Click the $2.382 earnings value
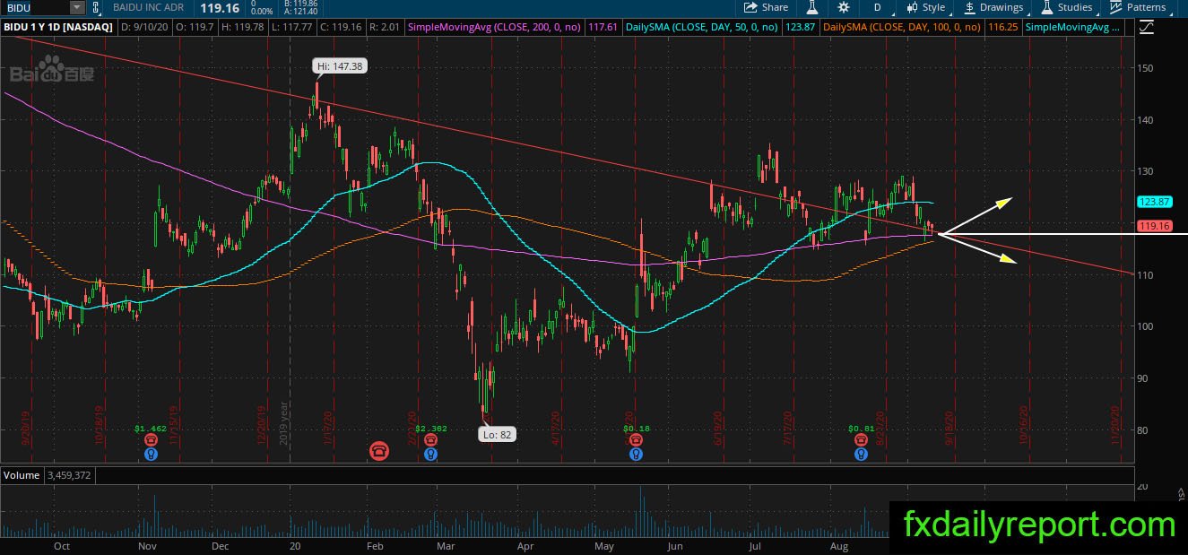Viewport: 1188px width, 555px height. pyautogui.click(x=430, y=429)
